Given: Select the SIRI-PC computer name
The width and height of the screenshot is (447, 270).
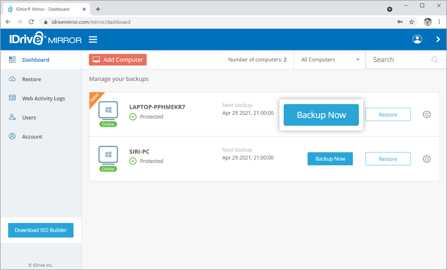Looking at the screenshot, I should click(139, 152).
